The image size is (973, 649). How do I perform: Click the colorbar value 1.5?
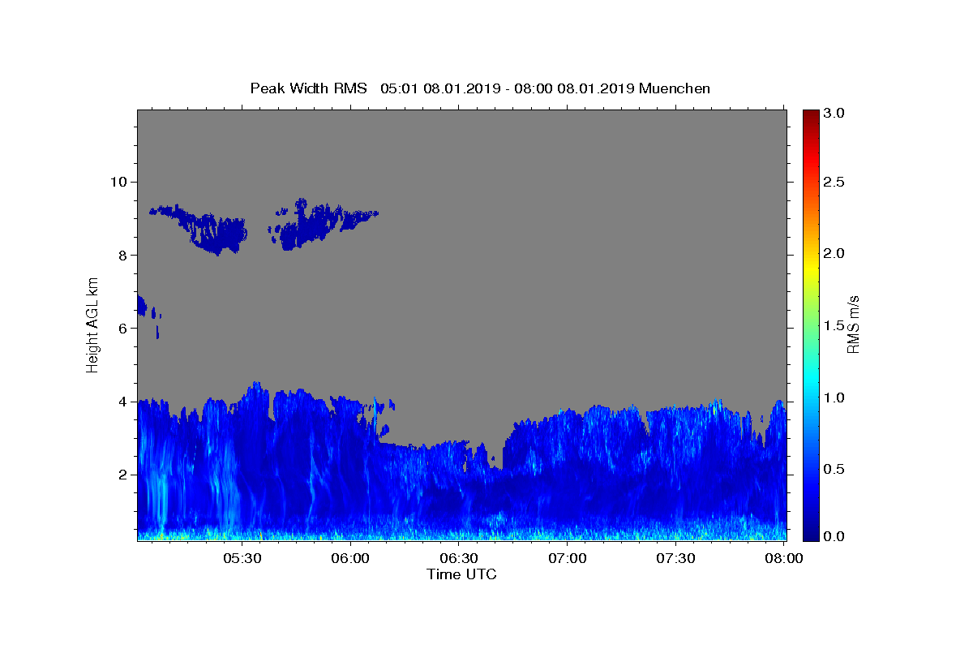click(835, 325)
